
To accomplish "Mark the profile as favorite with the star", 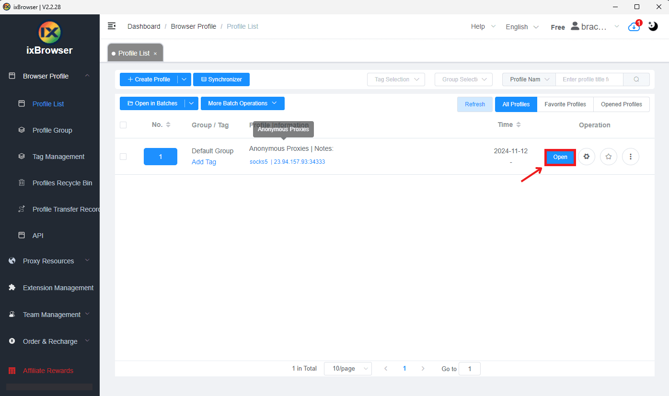I will click(x=608, y=157).
